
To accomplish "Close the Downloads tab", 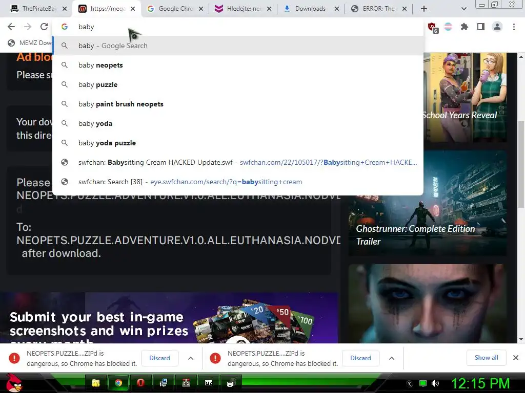I will 336,9.
